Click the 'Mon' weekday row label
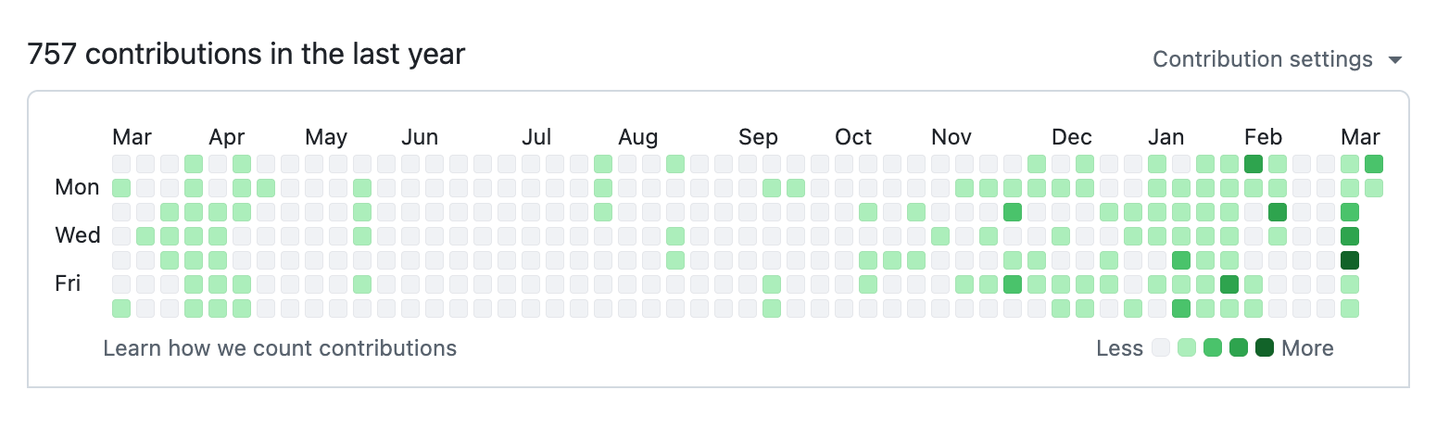 coord(77,187)
